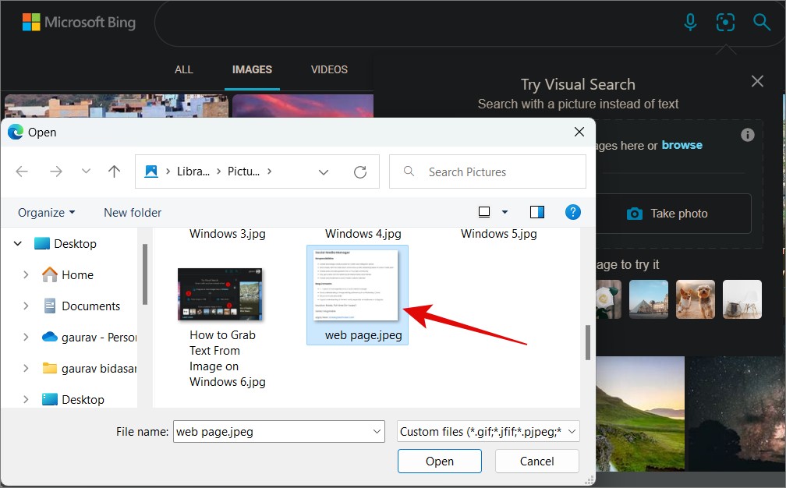Click the browse link
This screenshot has width=786, height=488.
682,145
